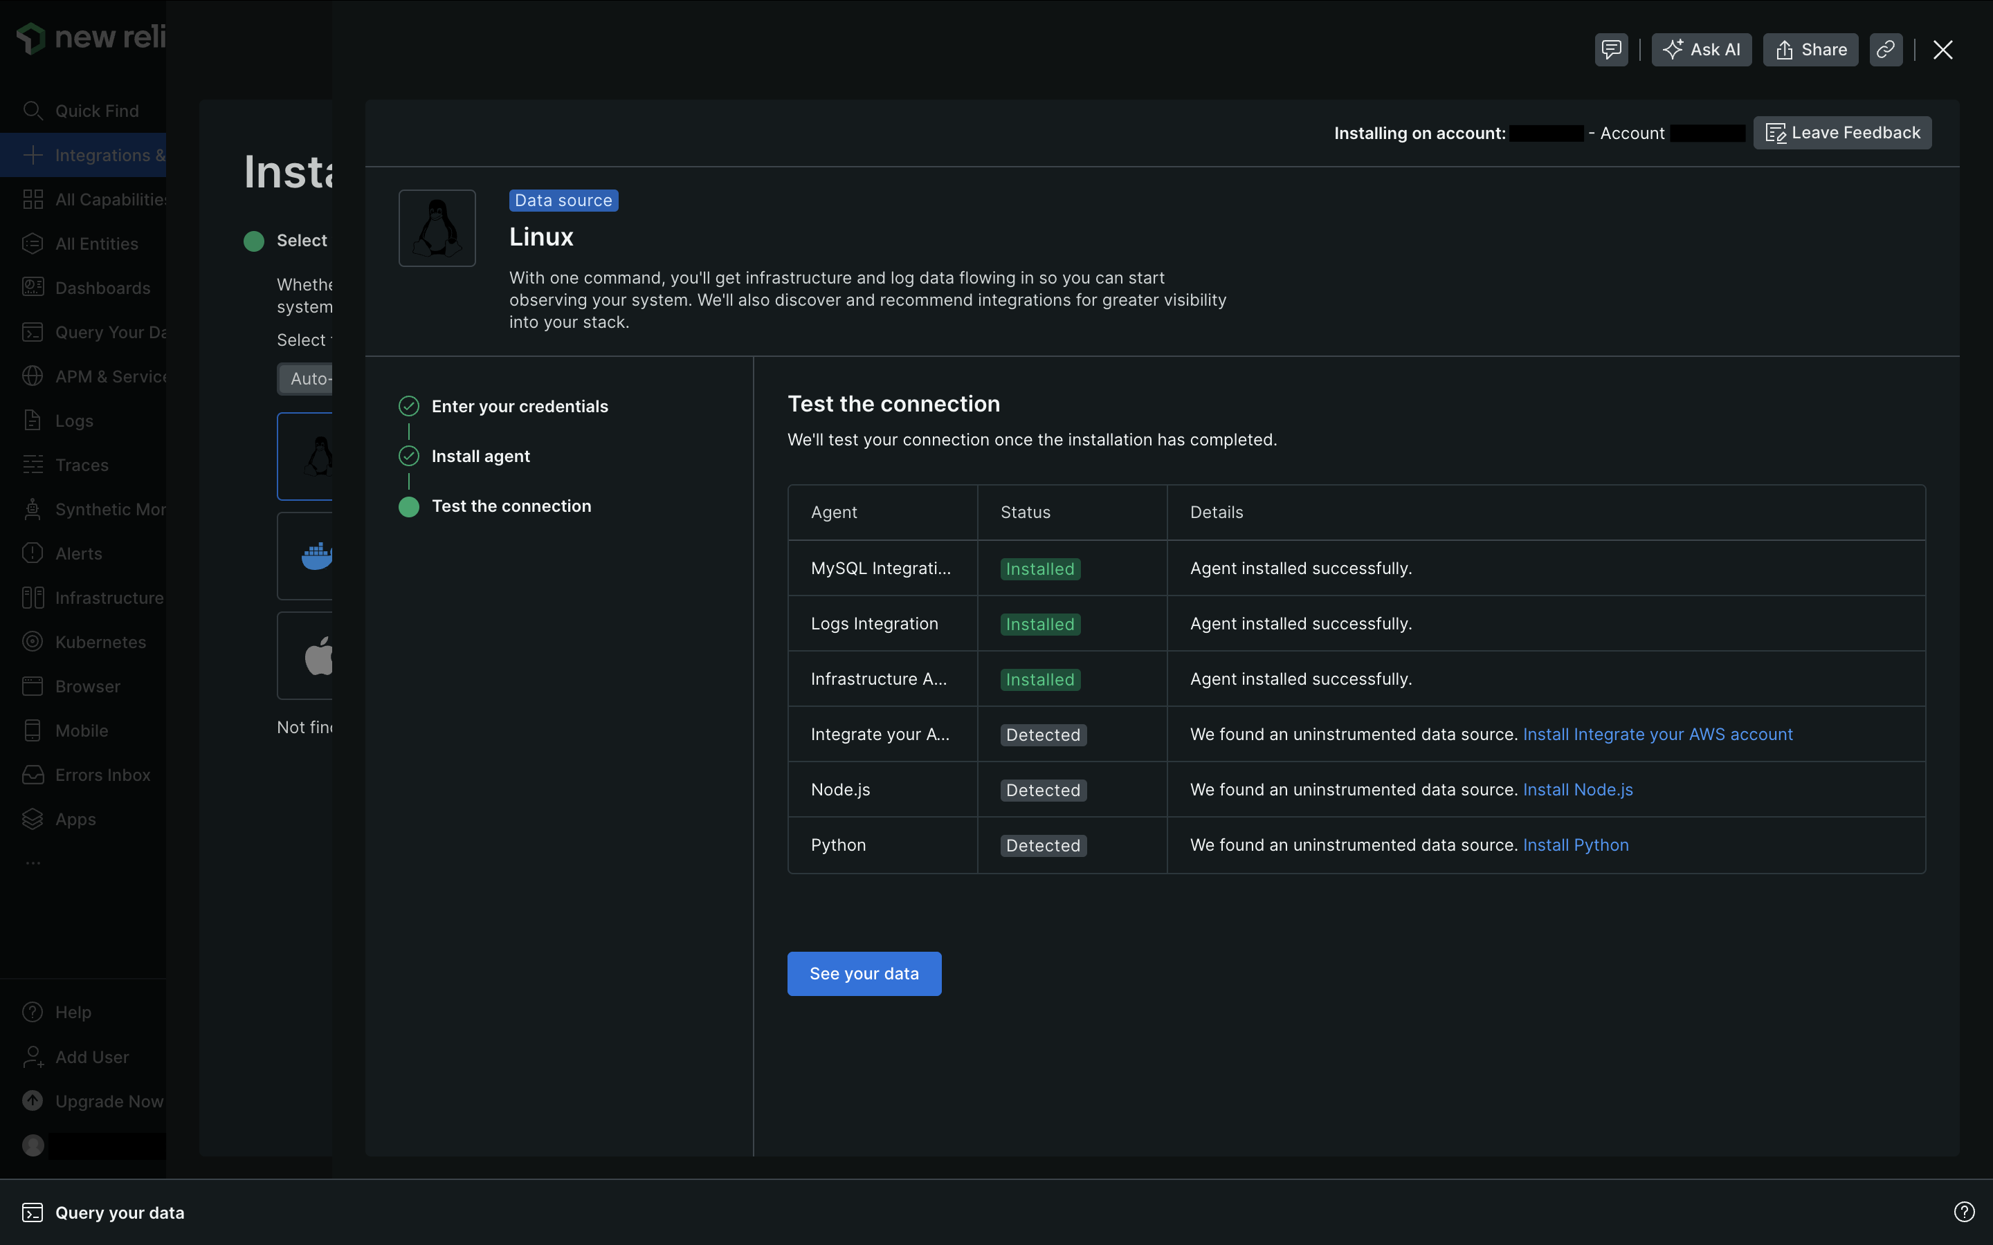1993x1245 pixels.
Task: Close the Linux install panel
Action: tap(1942, 49)
